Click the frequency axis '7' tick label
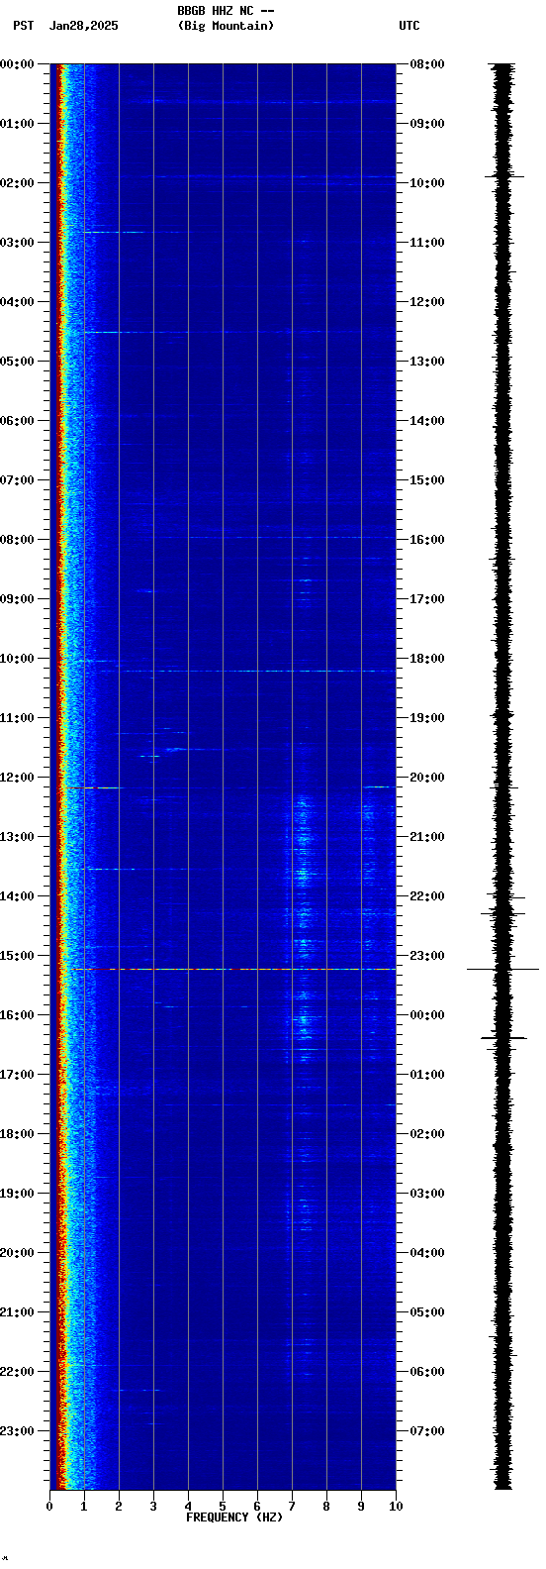The width and height of the screenshot is (546, 1569). pyautogui.click(x=292, y=1507)
